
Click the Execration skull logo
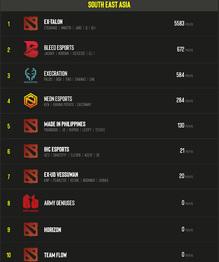[31, 75]
